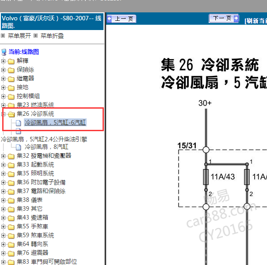This screenshot has width=267, height=265.
Task: Expand the 集43 變速箱 node
Action: coord(3,218)
